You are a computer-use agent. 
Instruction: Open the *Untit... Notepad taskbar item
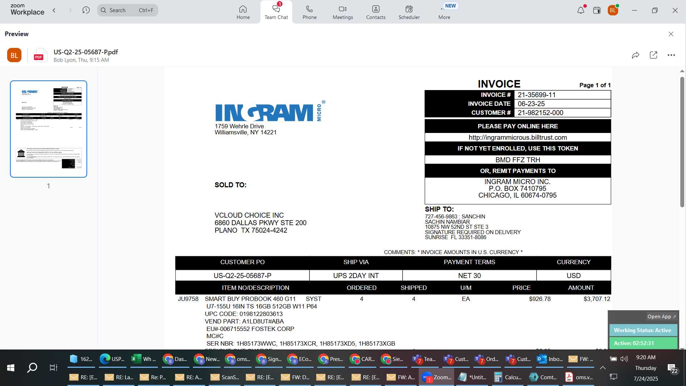pyautogui.click(x=472, y=377)
